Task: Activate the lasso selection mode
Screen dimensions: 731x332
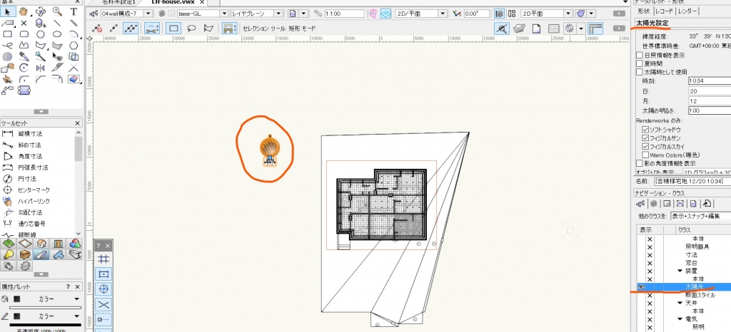Action: point(191,28)
